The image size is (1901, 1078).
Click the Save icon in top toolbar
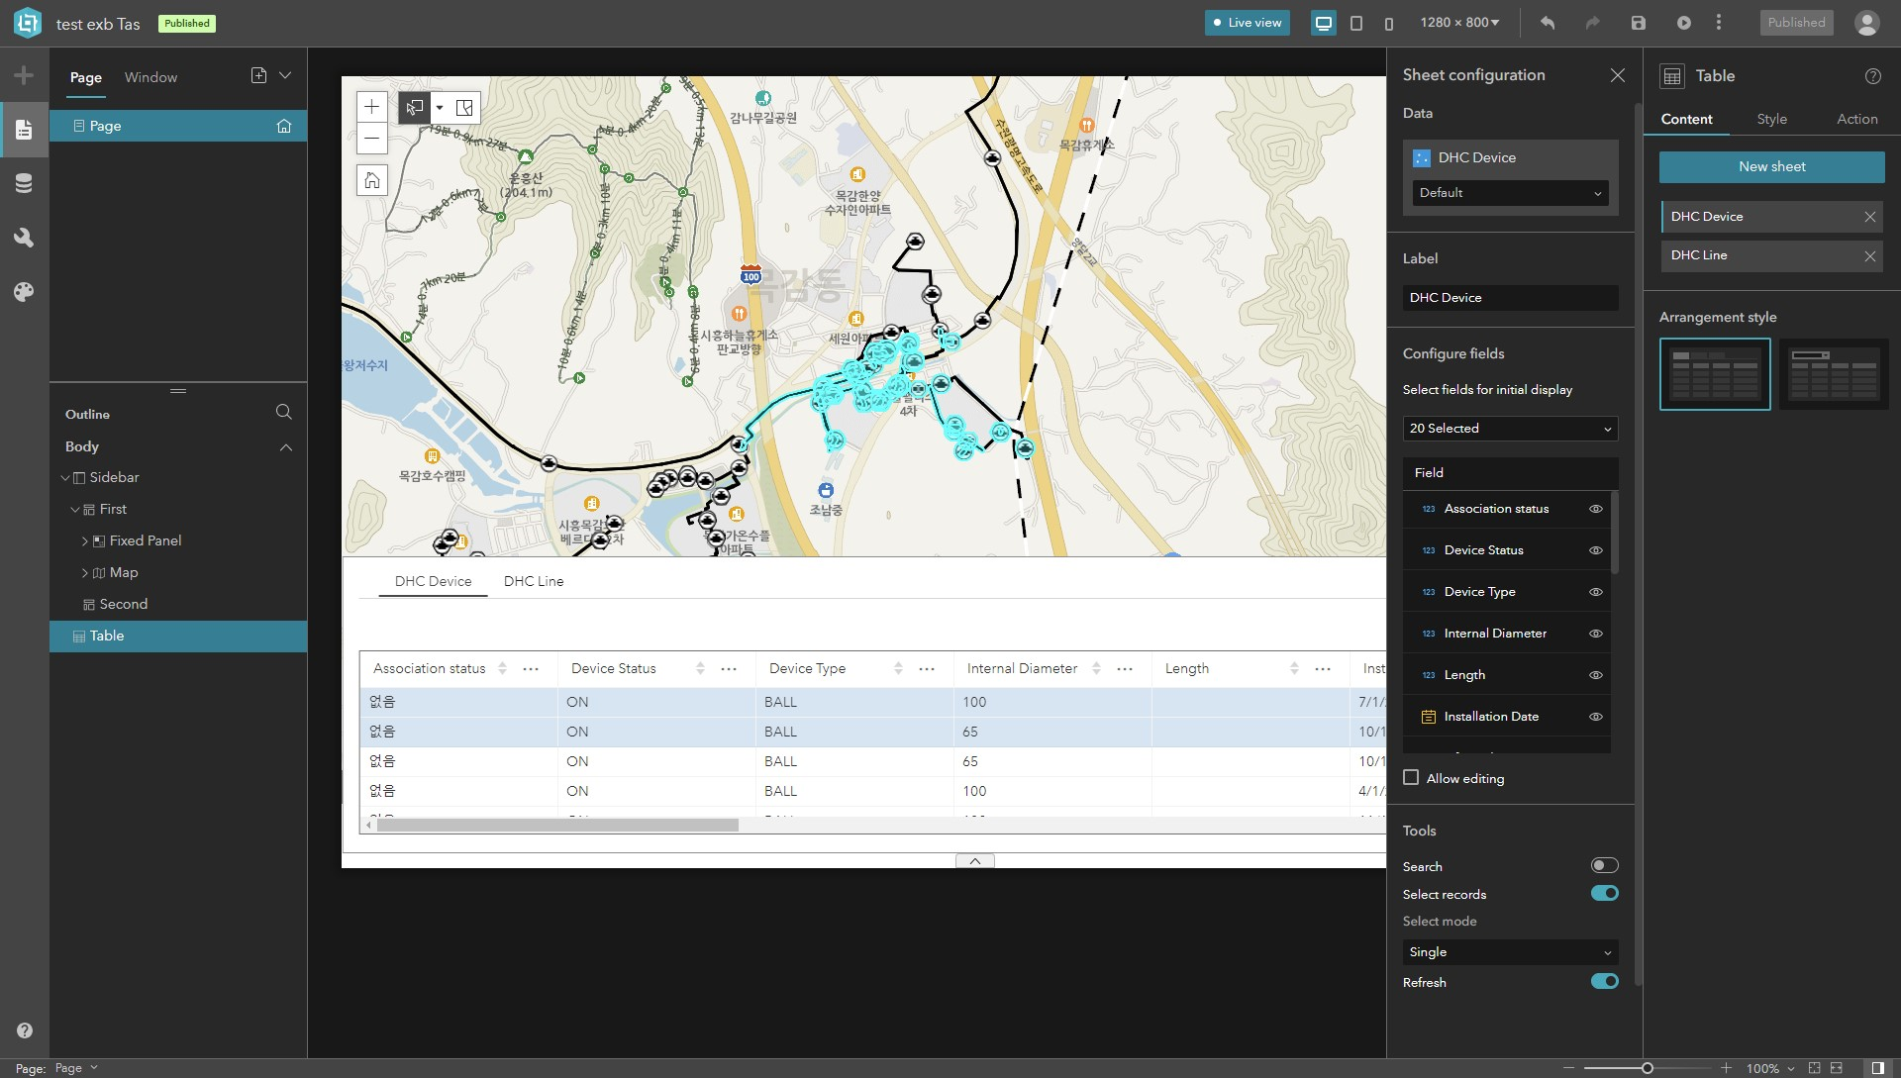1638,23
